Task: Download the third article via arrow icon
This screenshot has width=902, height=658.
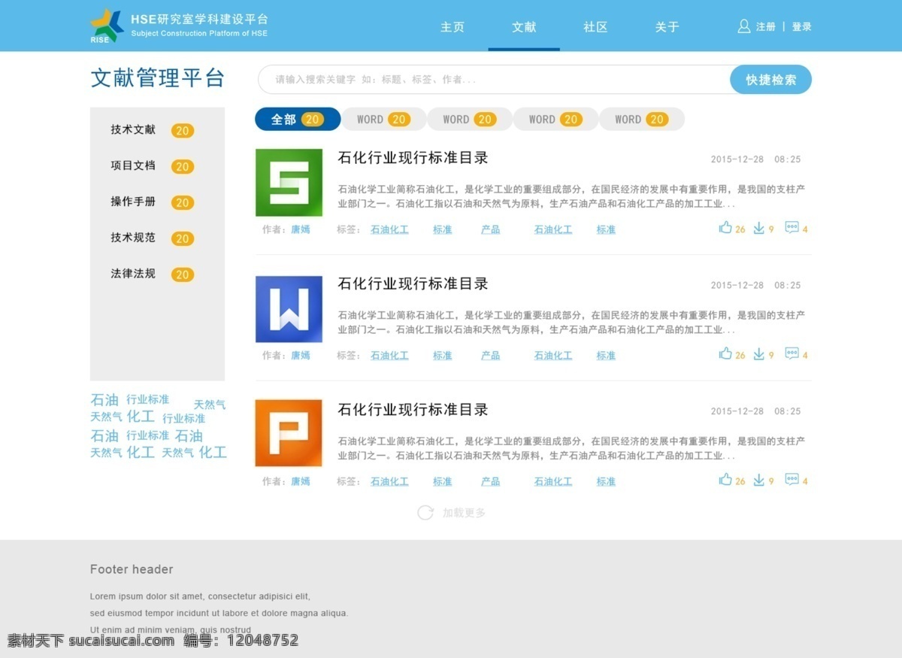Action: [x=758, y=480]
